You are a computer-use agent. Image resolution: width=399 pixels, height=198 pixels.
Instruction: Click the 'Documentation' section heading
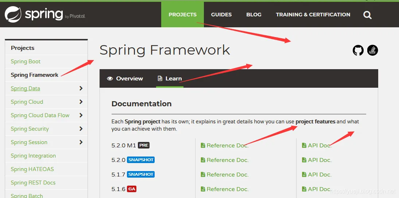click(142, 104)
